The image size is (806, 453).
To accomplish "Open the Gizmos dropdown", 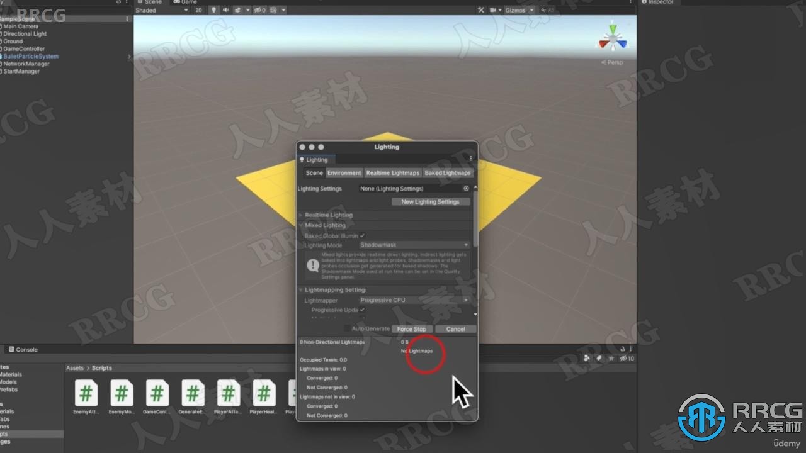I will pos(520,10).
